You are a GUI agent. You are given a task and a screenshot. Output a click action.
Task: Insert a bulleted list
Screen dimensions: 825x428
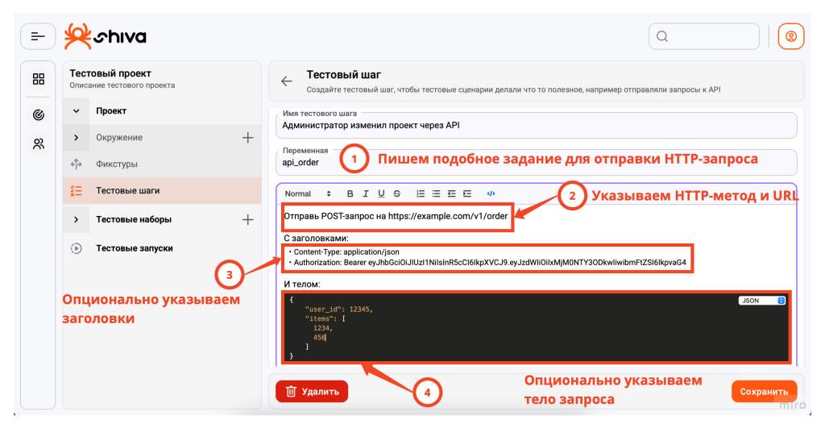[436, 193]
